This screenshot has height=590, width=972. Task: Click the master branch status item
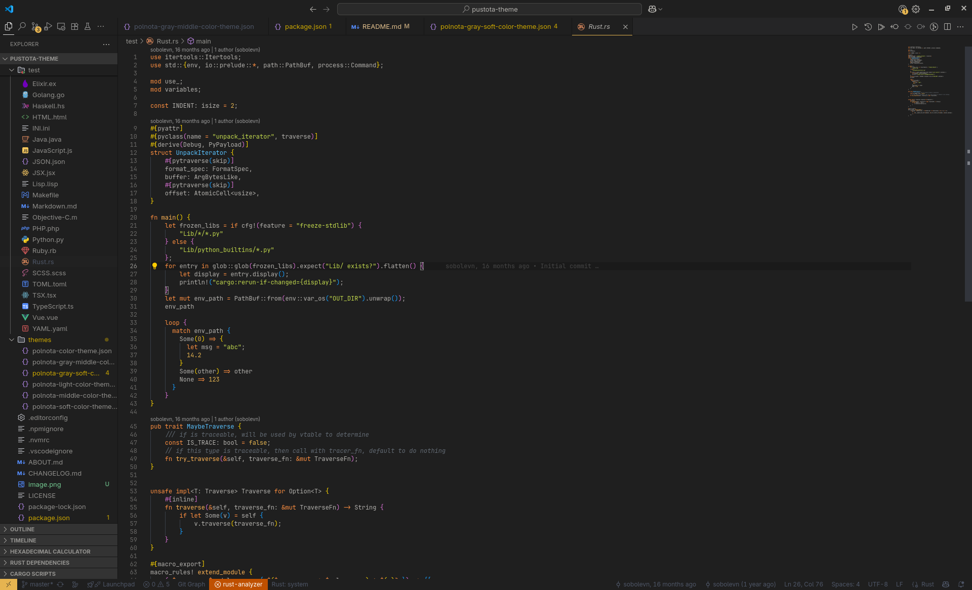[37, 584]
